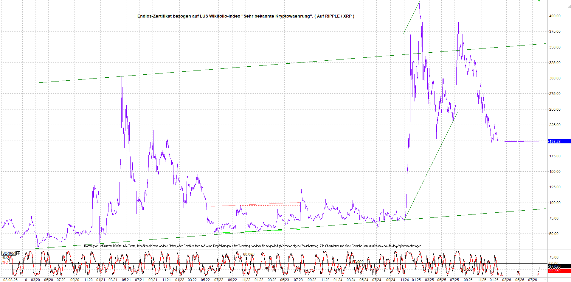Click the blue 198.28 current price tag
571x282 pixels.
[559, 141]
